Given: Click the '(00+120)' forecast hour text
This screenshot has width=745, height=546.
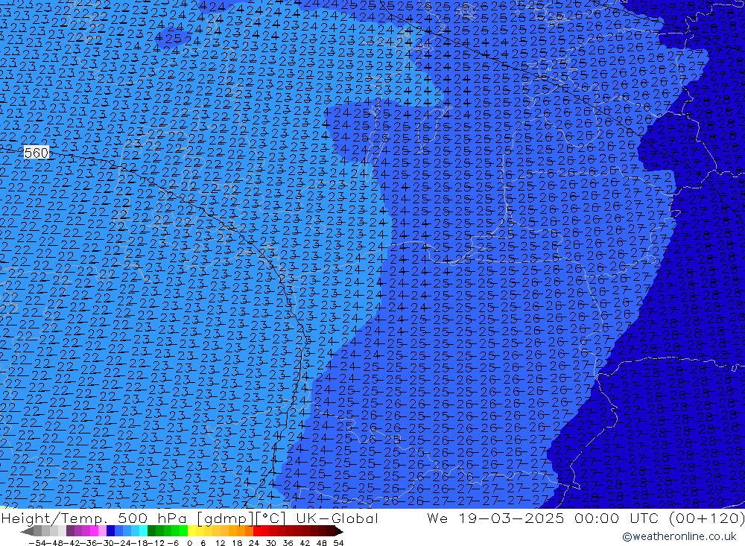Looking at the screenshot, I should click(x=706, y=518).
